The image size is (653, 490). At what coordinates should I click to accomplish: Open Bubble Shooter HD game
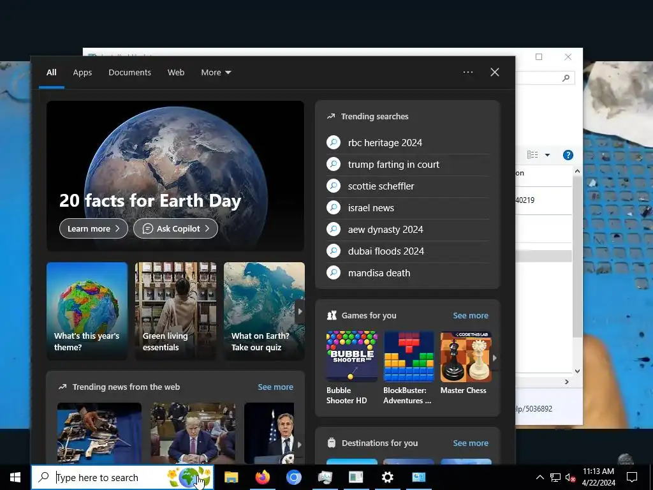[352, 368]
